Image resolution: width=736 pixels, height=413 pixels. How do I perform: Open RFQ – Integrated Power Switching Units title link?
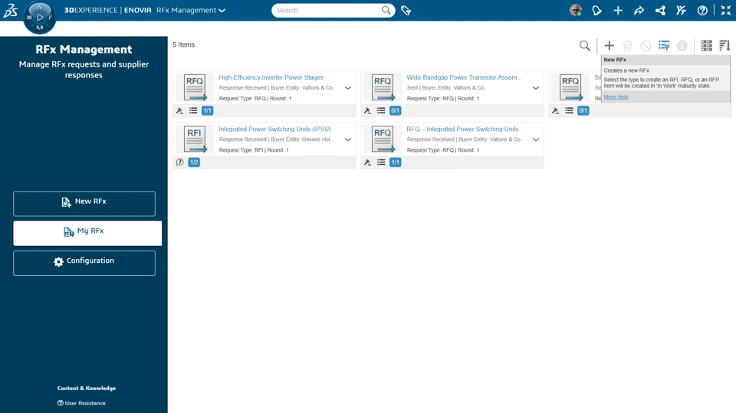(462, 129)
